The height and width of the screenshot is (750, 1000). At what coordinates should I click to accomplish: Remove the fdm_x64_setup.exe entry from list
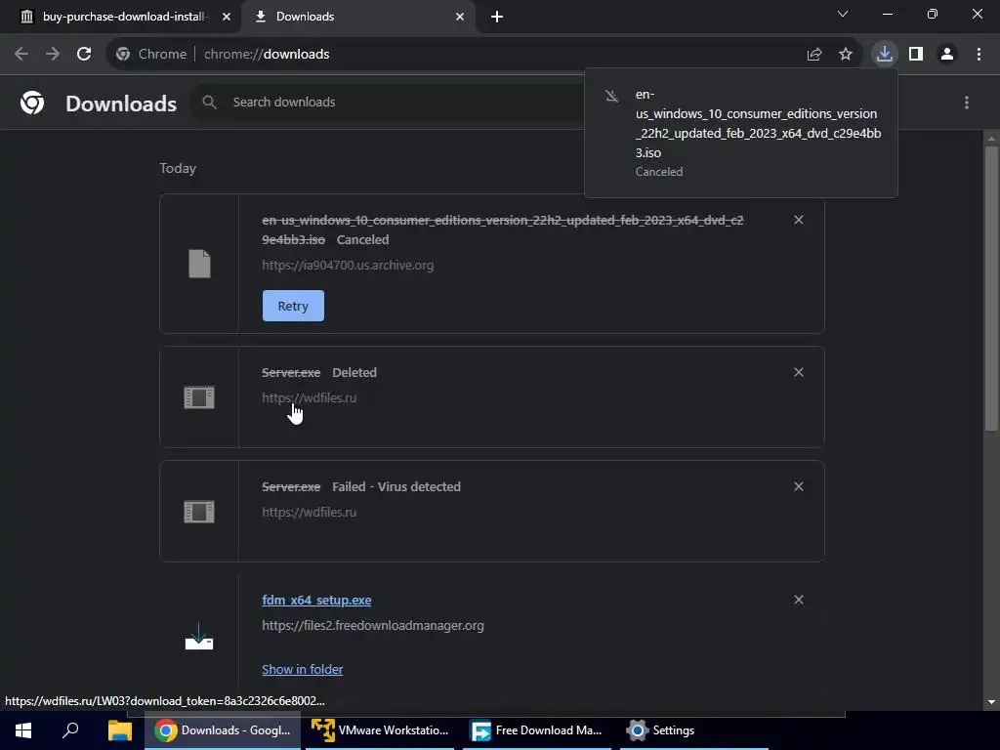(799, 601)
